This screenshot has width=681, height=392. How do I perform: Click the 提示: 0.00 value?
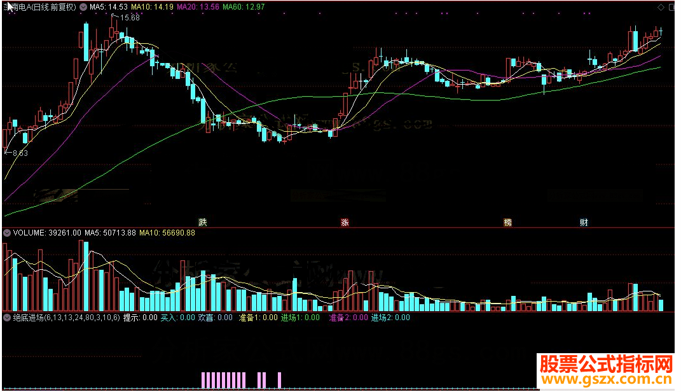[x=141, y=318]
